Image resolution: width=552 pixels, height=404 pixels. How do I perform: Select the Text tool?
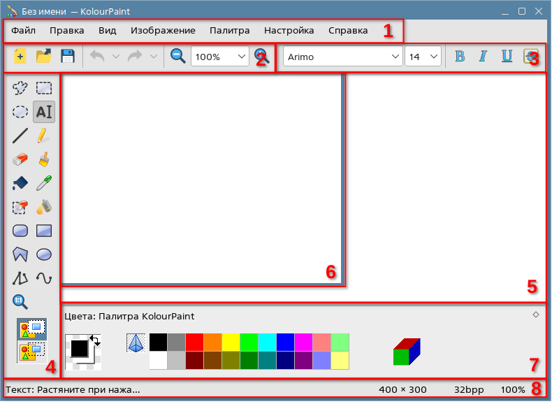point(44,112)
